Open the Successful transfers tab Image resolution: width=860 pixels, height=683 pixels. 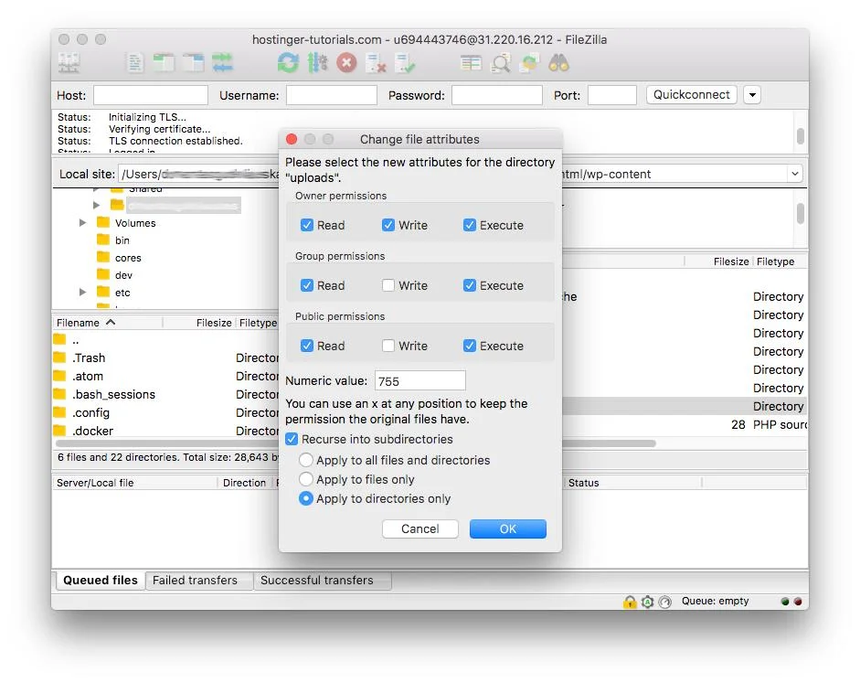coord(316,580)
